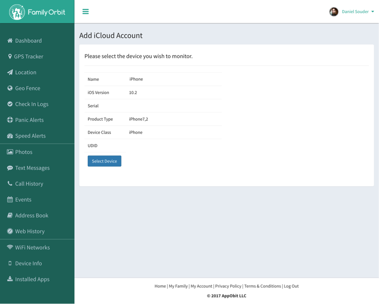
Task: Click the Text Messages chat bubble icon
Action: [x=10, y=168]
